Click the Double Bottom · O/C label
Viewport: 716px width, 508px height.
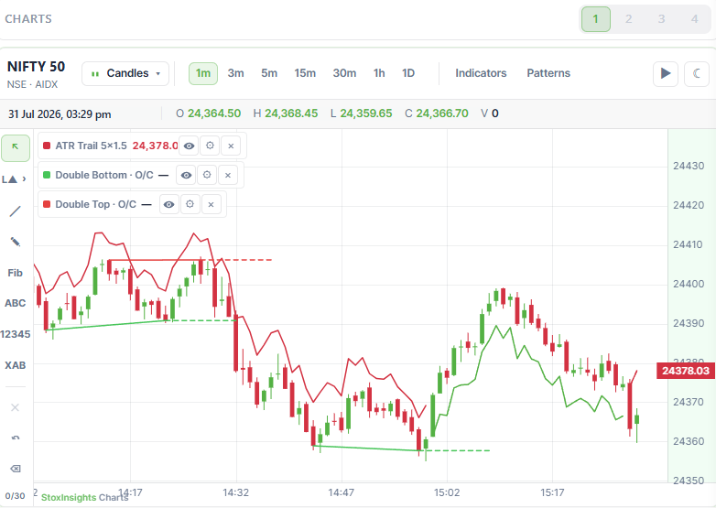point(104,175)
